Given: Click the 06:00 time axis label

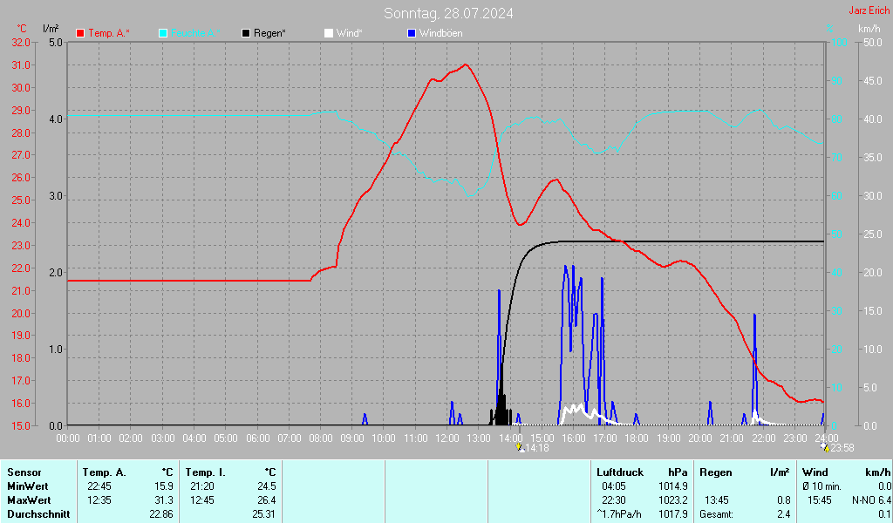Looking at the screenshot, I should click(258, 438).
